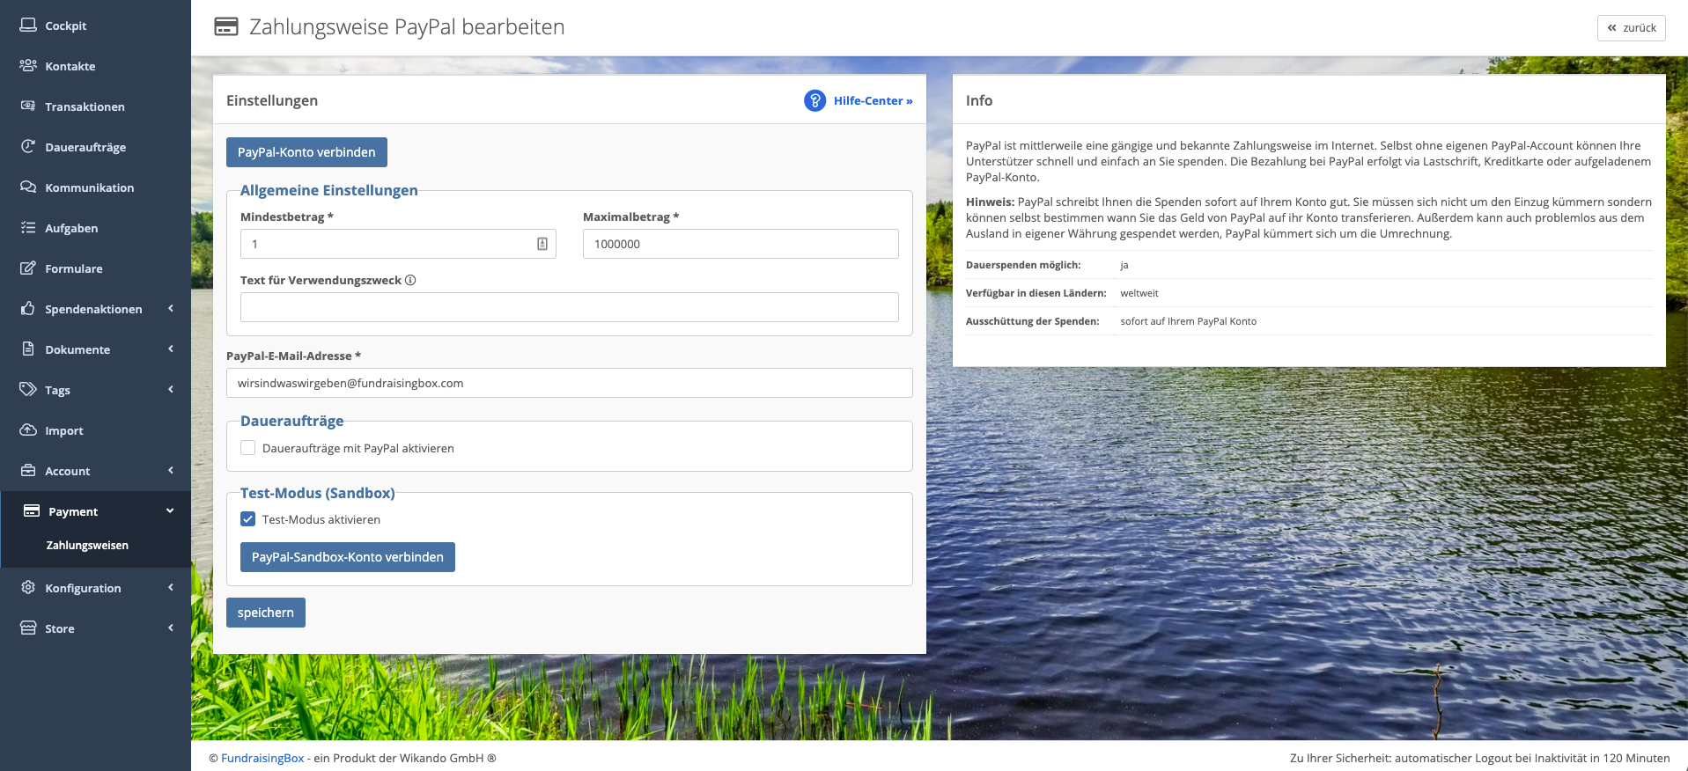Follow the FundraisingBox footer link

[262, 758]
